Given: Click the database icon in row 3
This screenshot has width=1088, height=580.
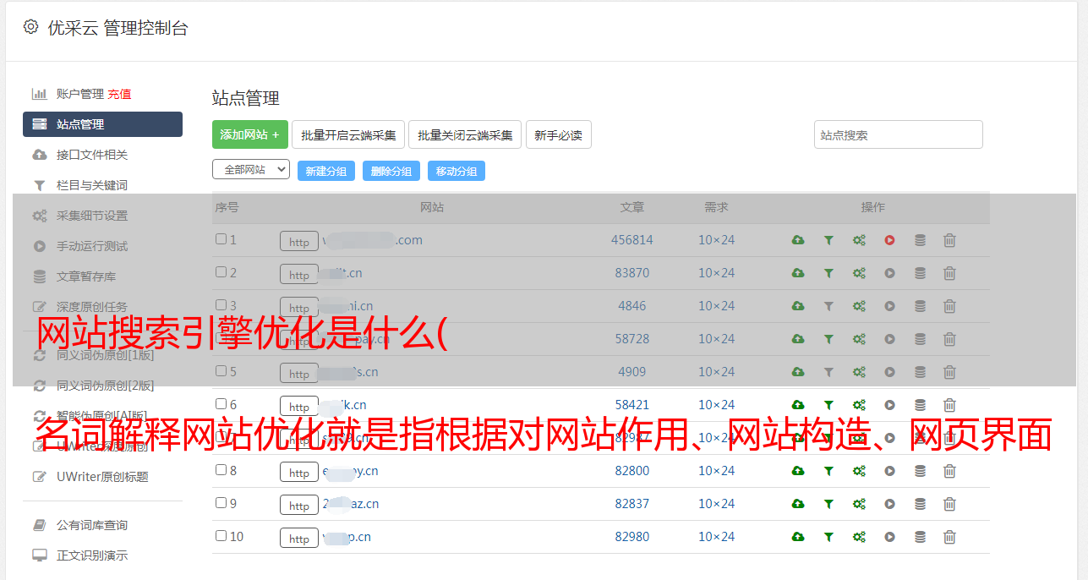Looking at the screenshot, I should point(920,306).
